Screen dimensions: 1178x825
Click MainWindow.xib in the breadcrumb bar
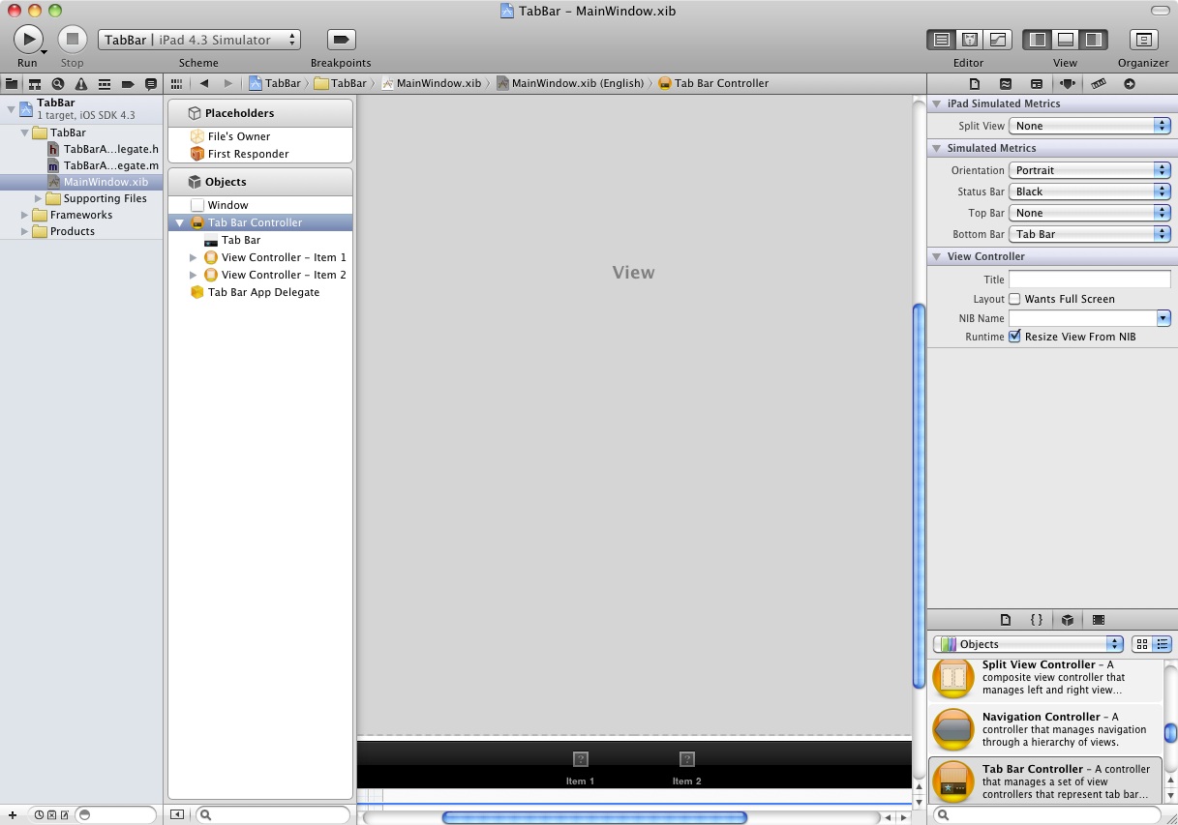[438, 83]
